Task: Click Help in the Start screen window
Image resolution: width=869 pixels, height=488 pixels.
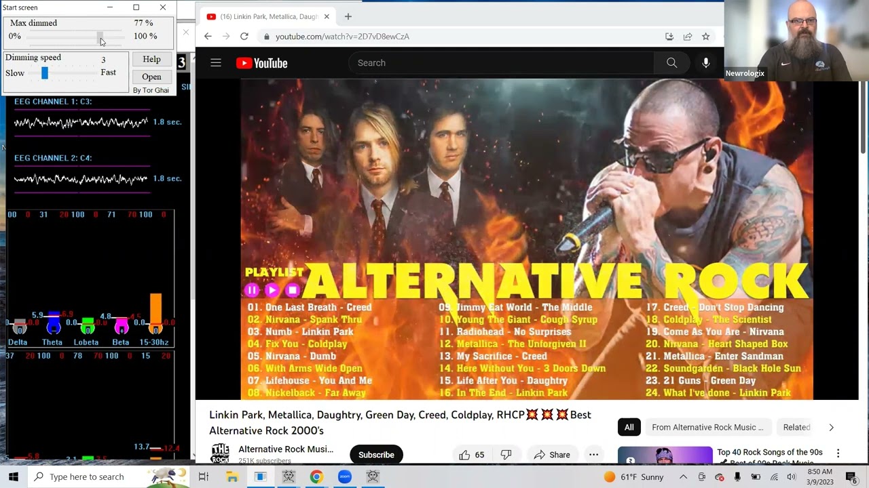Action: pyautogui.click(x=151, y=60)
